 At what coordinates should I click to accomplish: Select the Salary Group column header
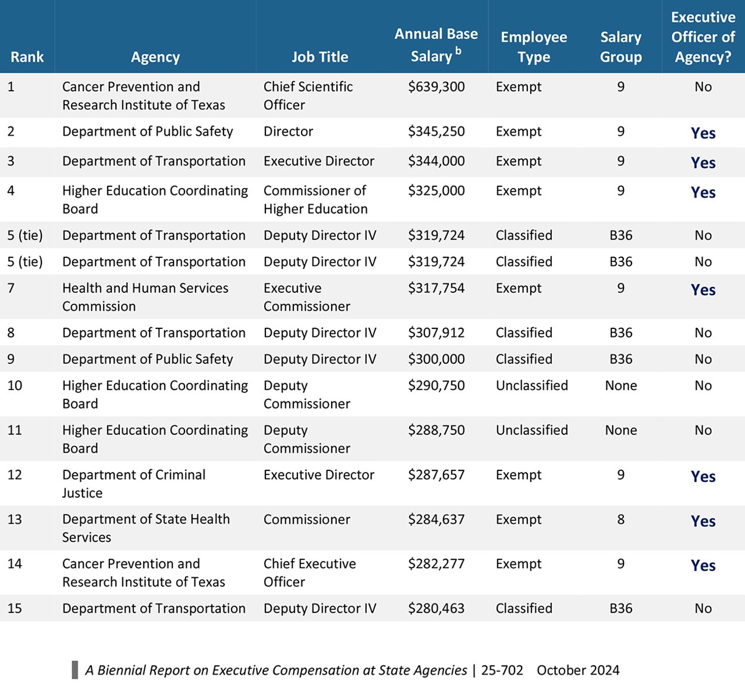point(621,47)
